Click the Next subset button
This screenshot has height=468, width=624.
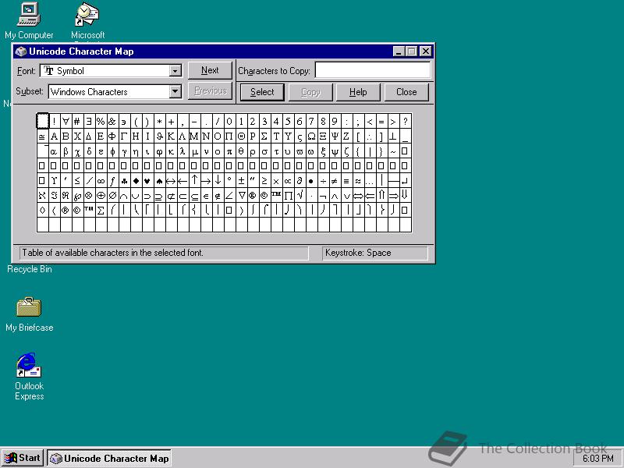[x=210, y=70]
